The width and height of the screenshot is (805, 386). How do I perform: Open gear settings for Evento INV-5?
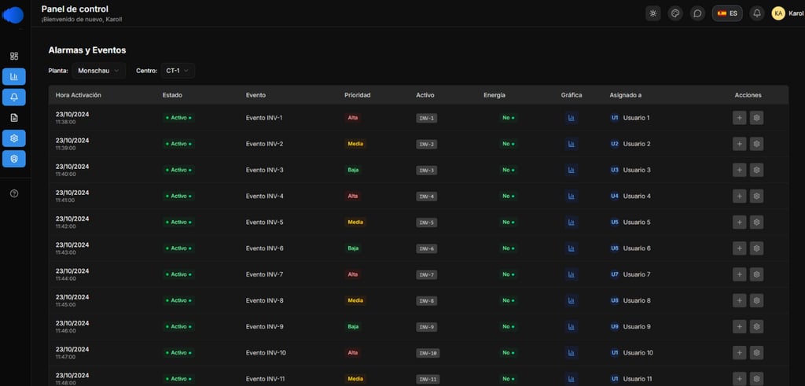point(756,222)
